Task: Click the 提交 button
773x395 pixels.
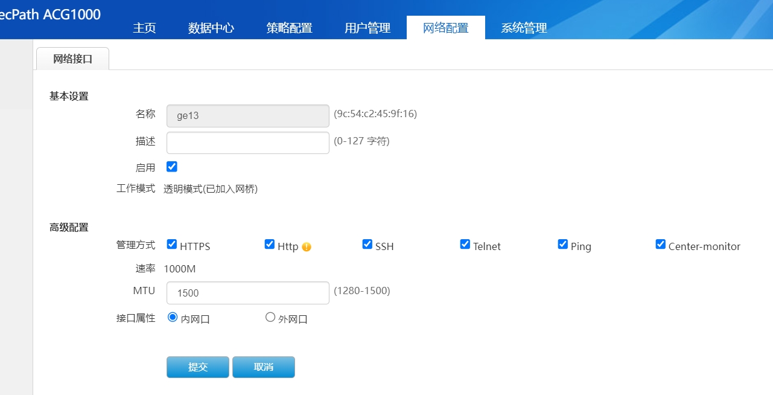Action: [x=198, y=367]
